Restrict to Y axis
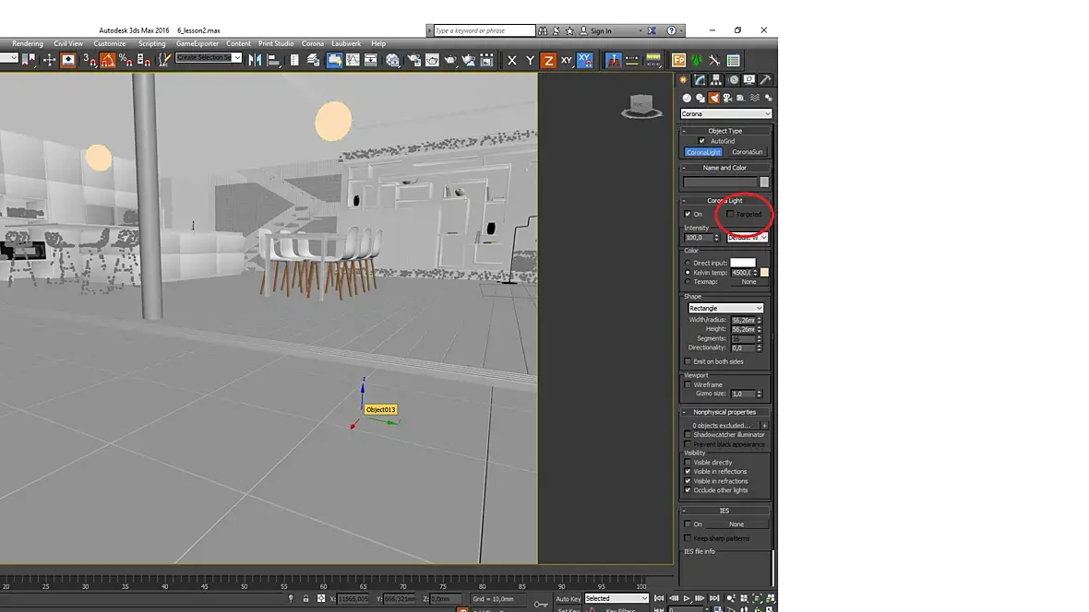Viewport: 1089px width, 612px height. [530, 60]
